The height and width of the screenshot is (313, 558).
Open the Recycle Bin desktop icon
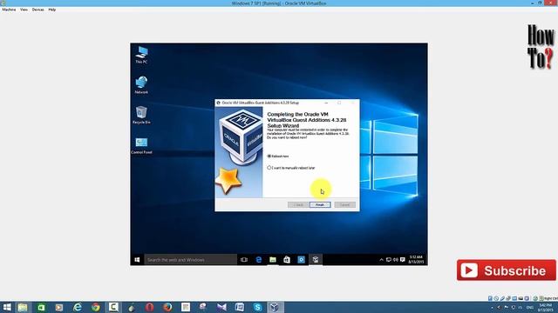coord(141,115)
